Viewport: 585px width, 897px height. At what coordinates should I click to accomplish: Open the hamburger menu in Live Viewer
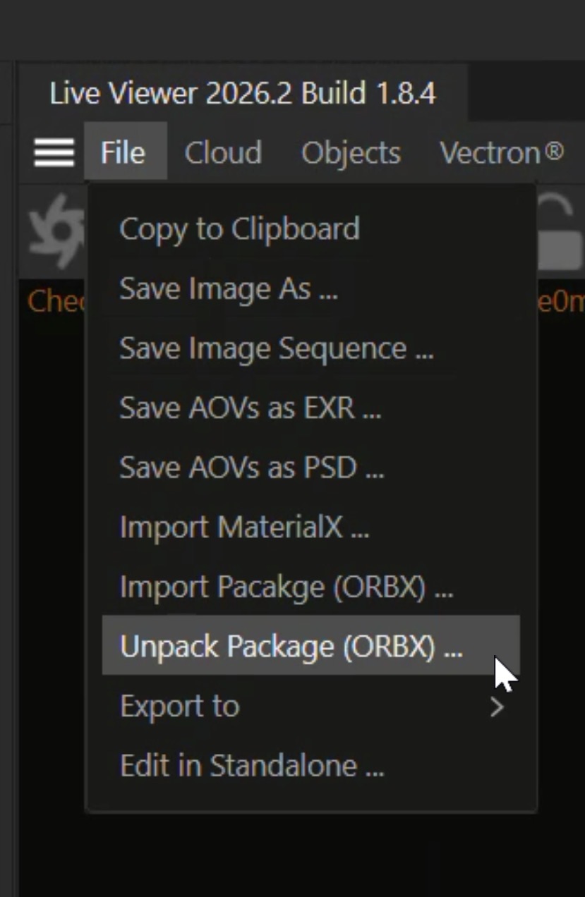(54, 152)
